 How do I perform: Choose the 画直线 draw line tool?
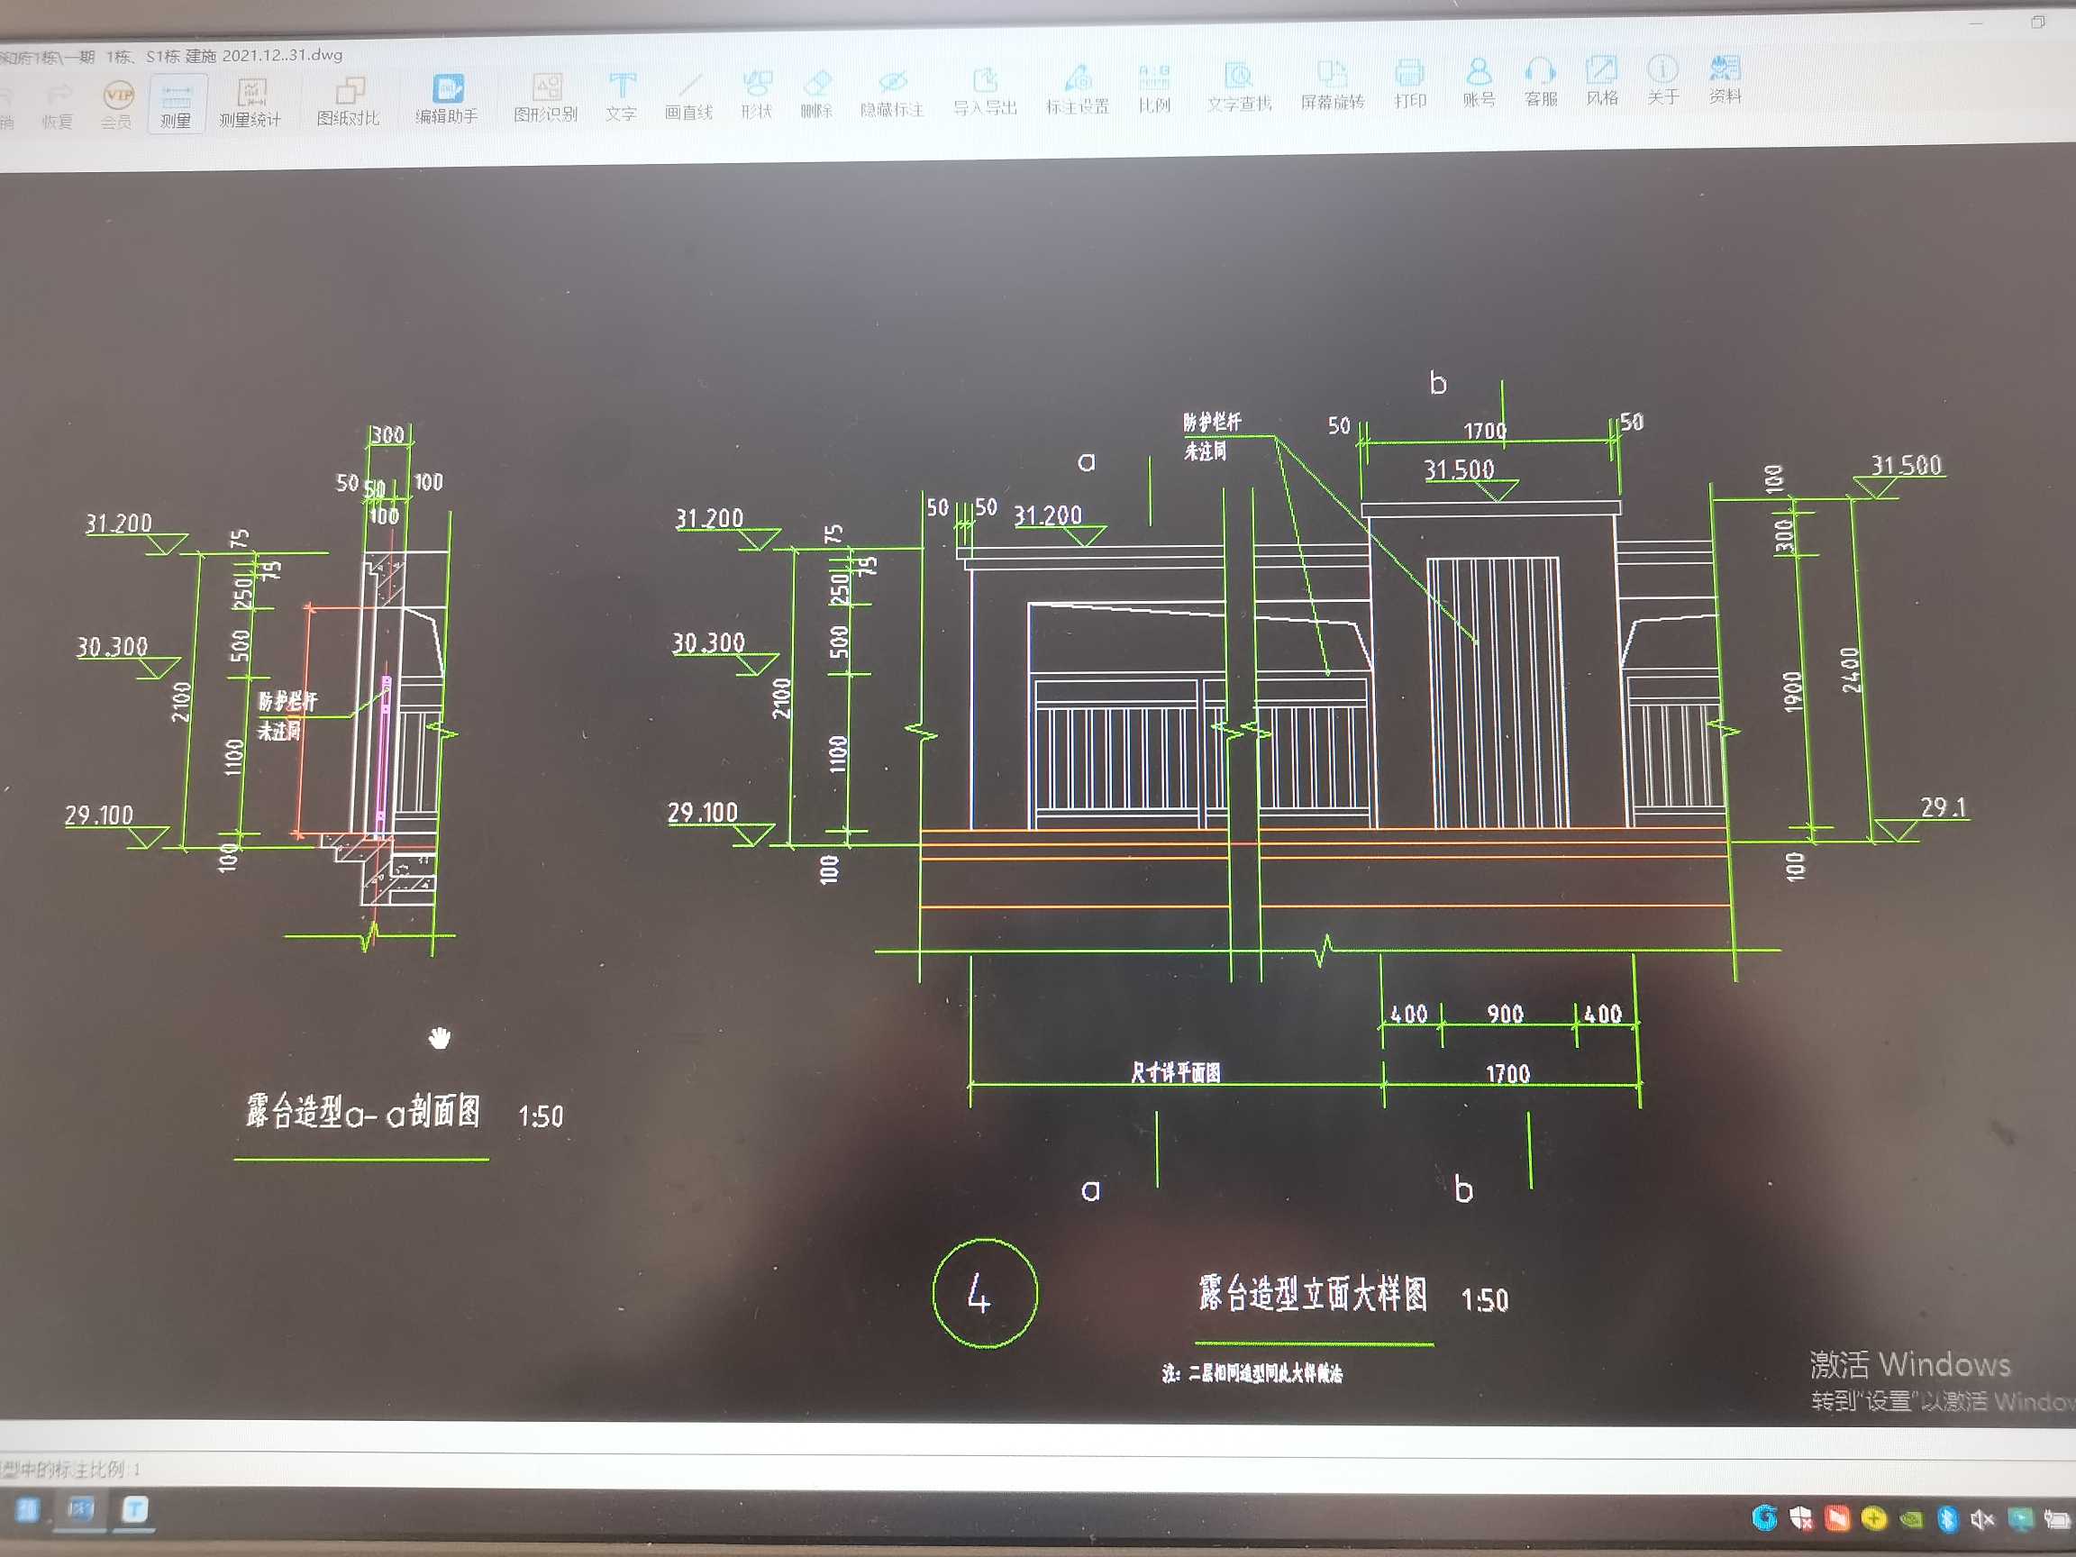coord(689,96)
